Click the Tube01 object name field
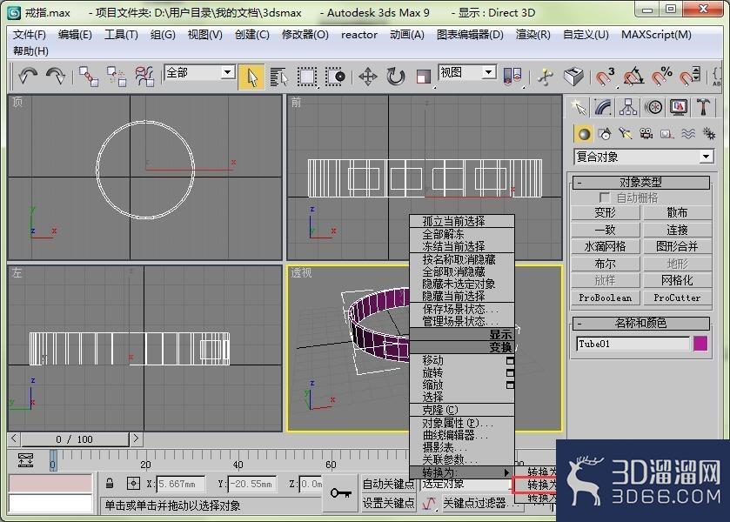 [633, 345]
